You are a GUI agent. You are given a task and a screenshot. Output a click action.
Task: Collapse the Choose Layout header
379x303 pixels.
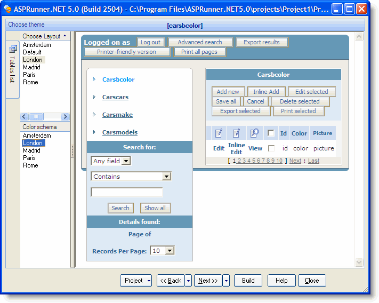[x=65, y=36]
